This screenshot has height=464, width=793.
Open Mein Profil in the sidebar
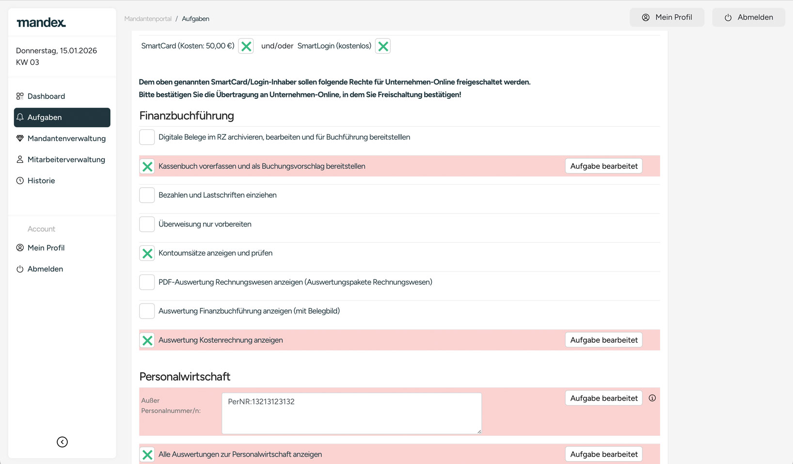pyautogui.click(x=46, y=248)
